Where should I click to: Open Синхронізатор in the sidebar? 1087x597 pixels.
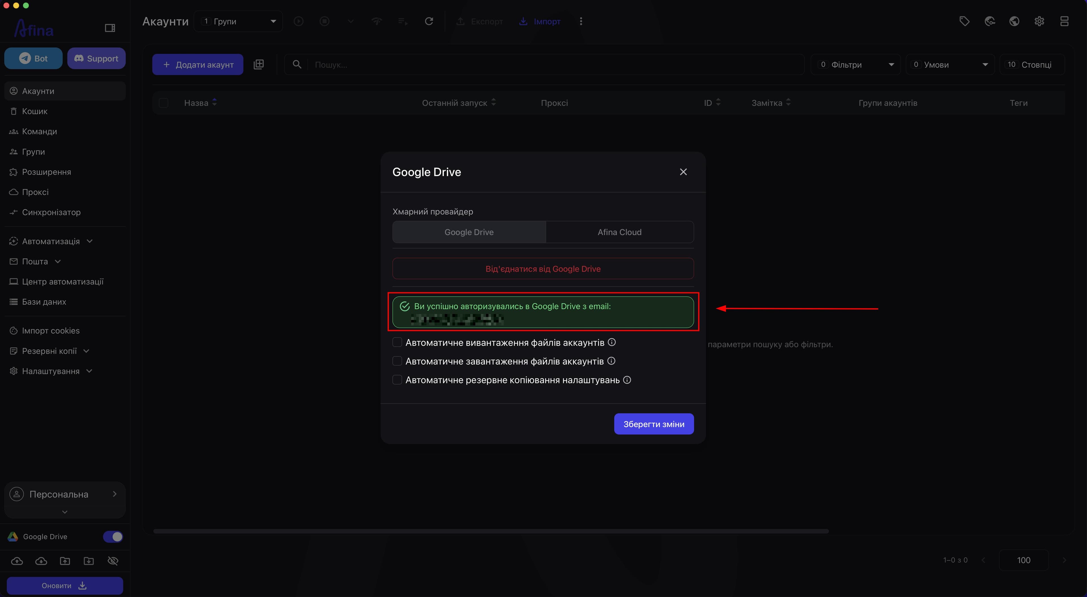65,212
